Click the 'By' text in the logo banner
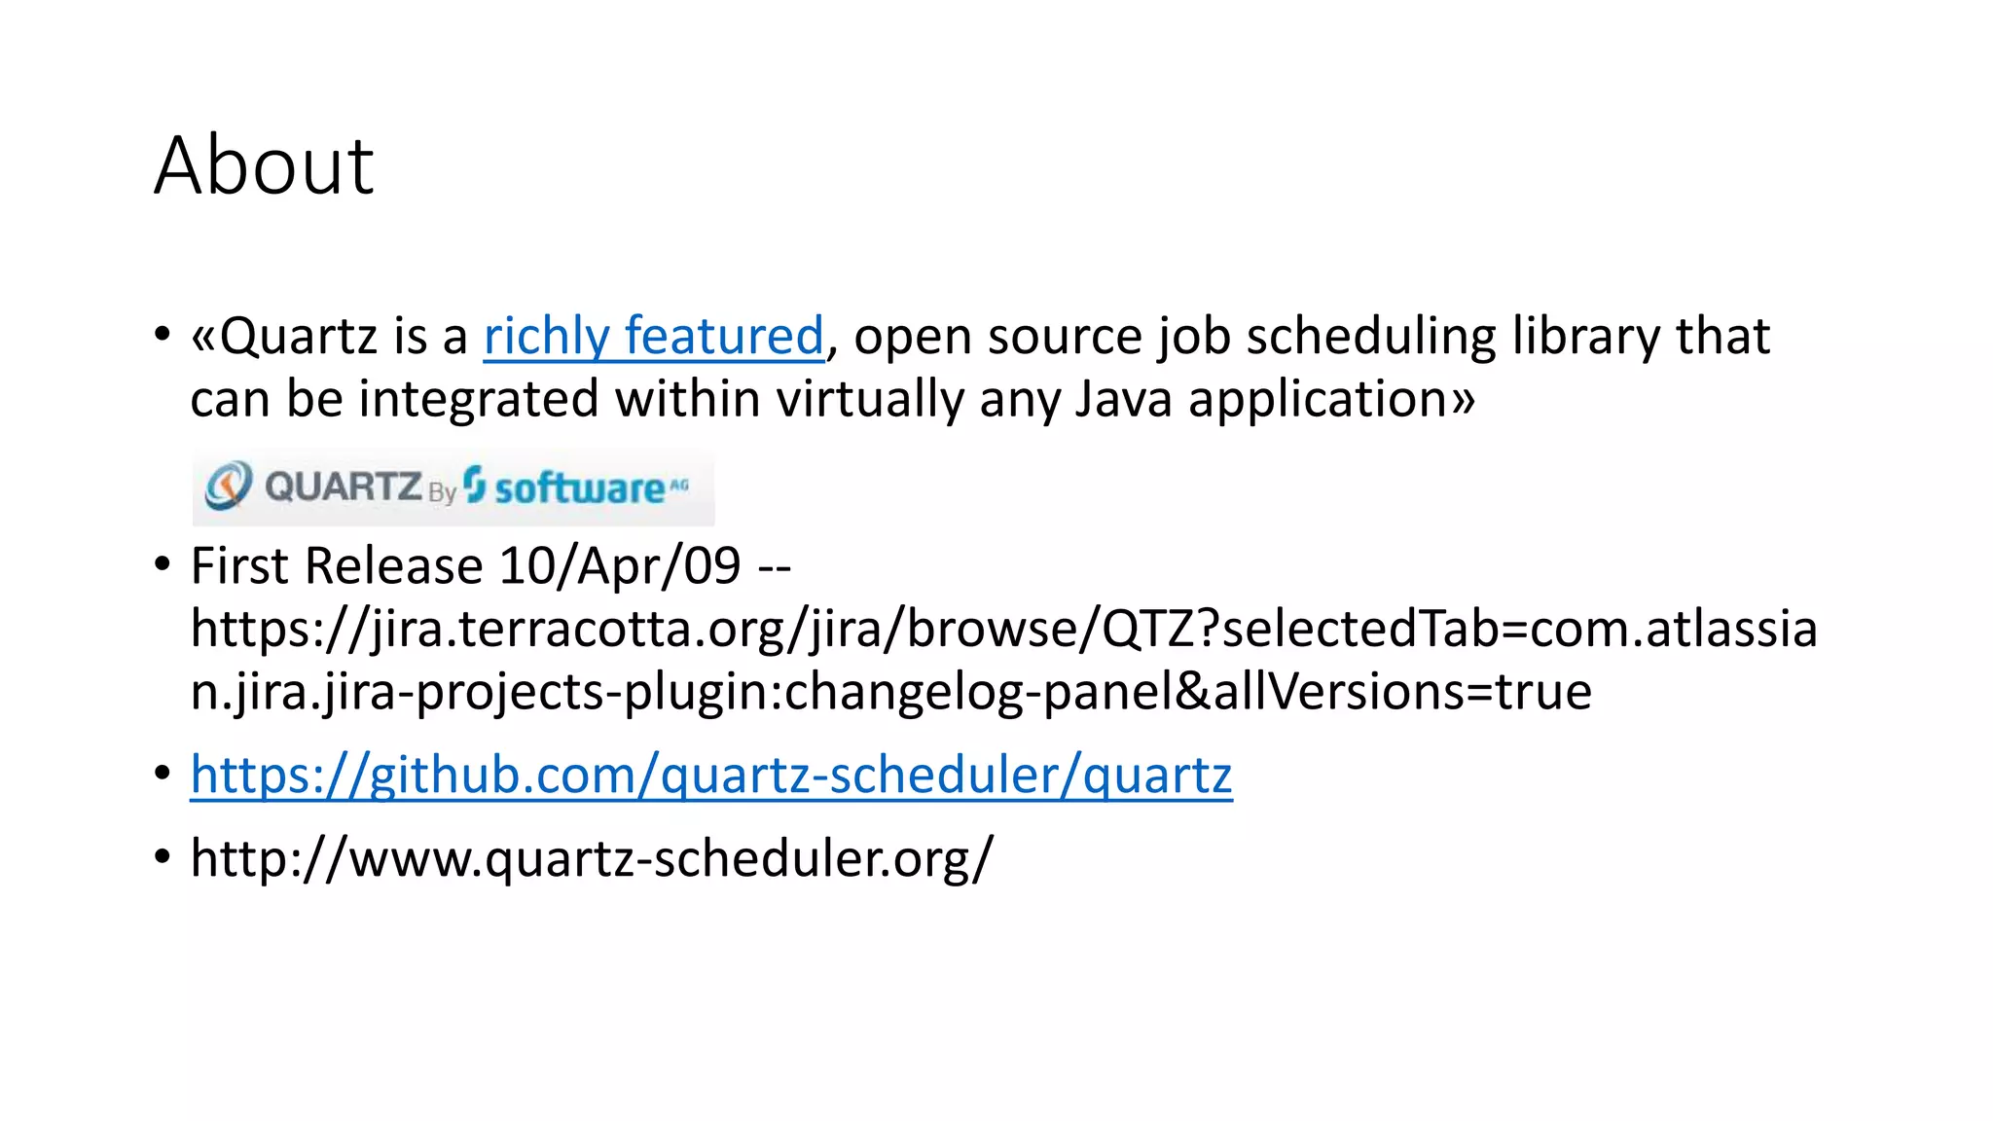 tap(442, 492)
